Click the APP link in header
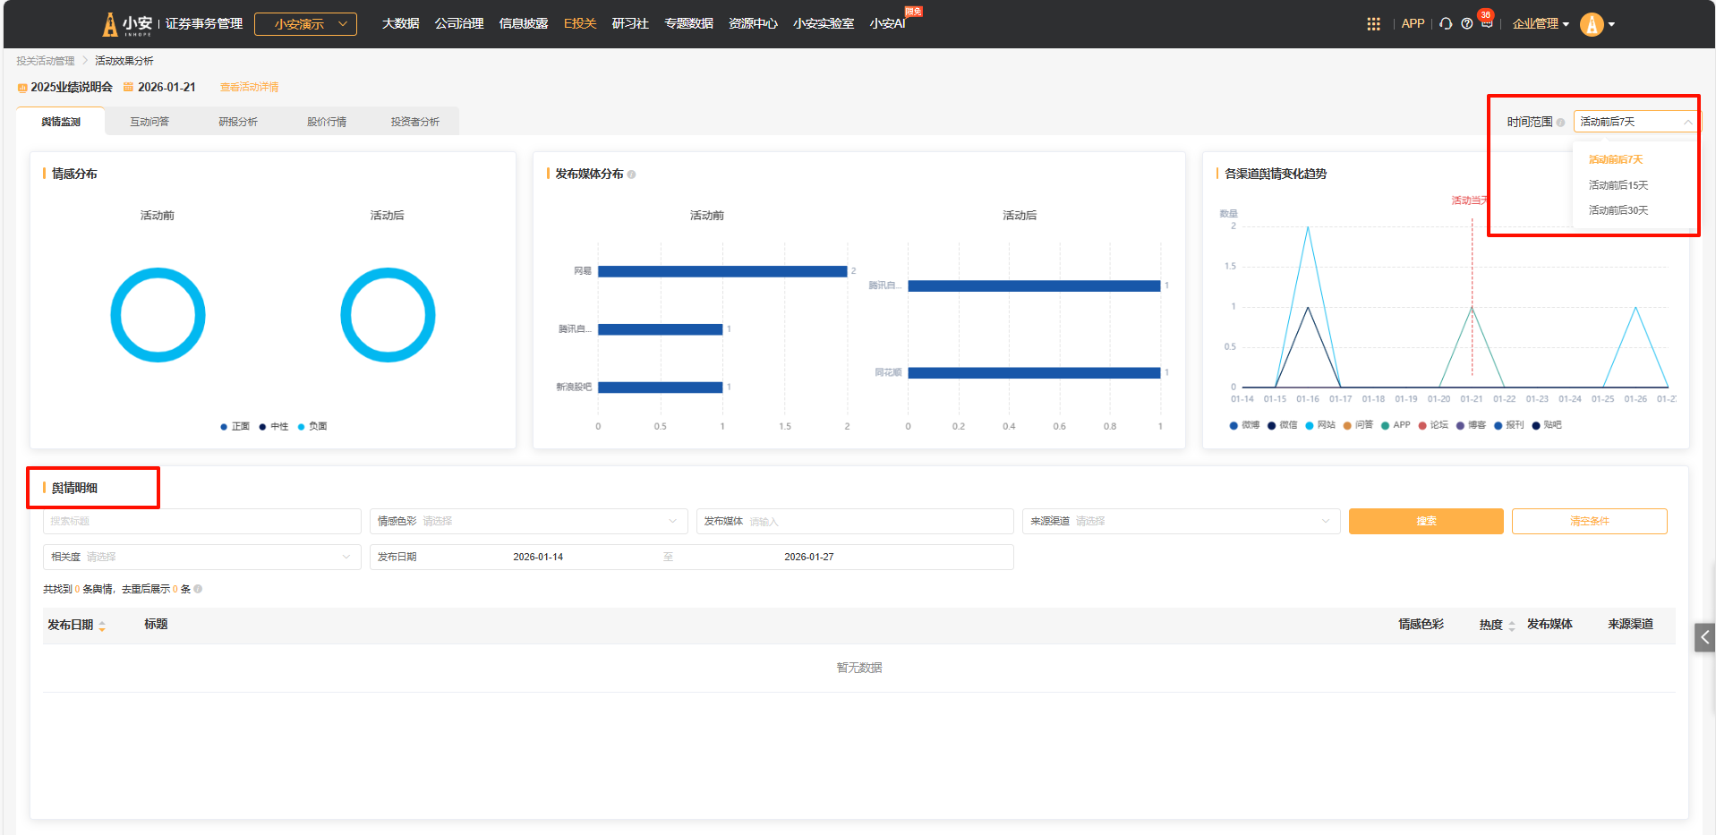Screen dimensions: 1716x835 1413,24
